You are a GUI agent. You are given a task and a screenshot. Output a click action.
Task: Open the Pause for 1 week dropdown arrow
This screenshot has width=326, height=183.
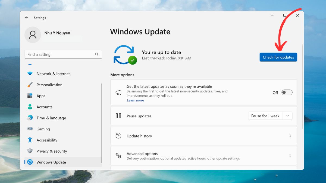coord(288,116)
